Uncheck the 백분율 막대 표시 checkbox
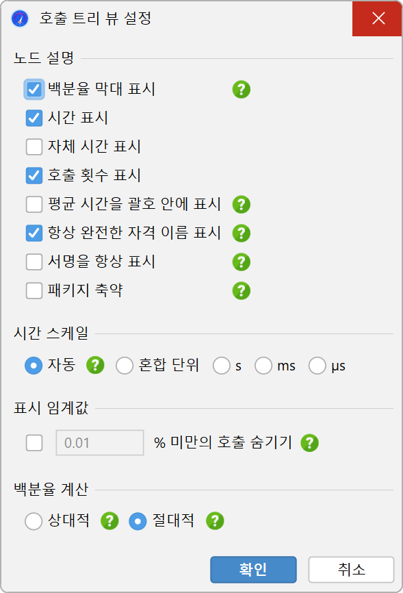This screenshot has height=593, width=403. [x=34, y=89]
